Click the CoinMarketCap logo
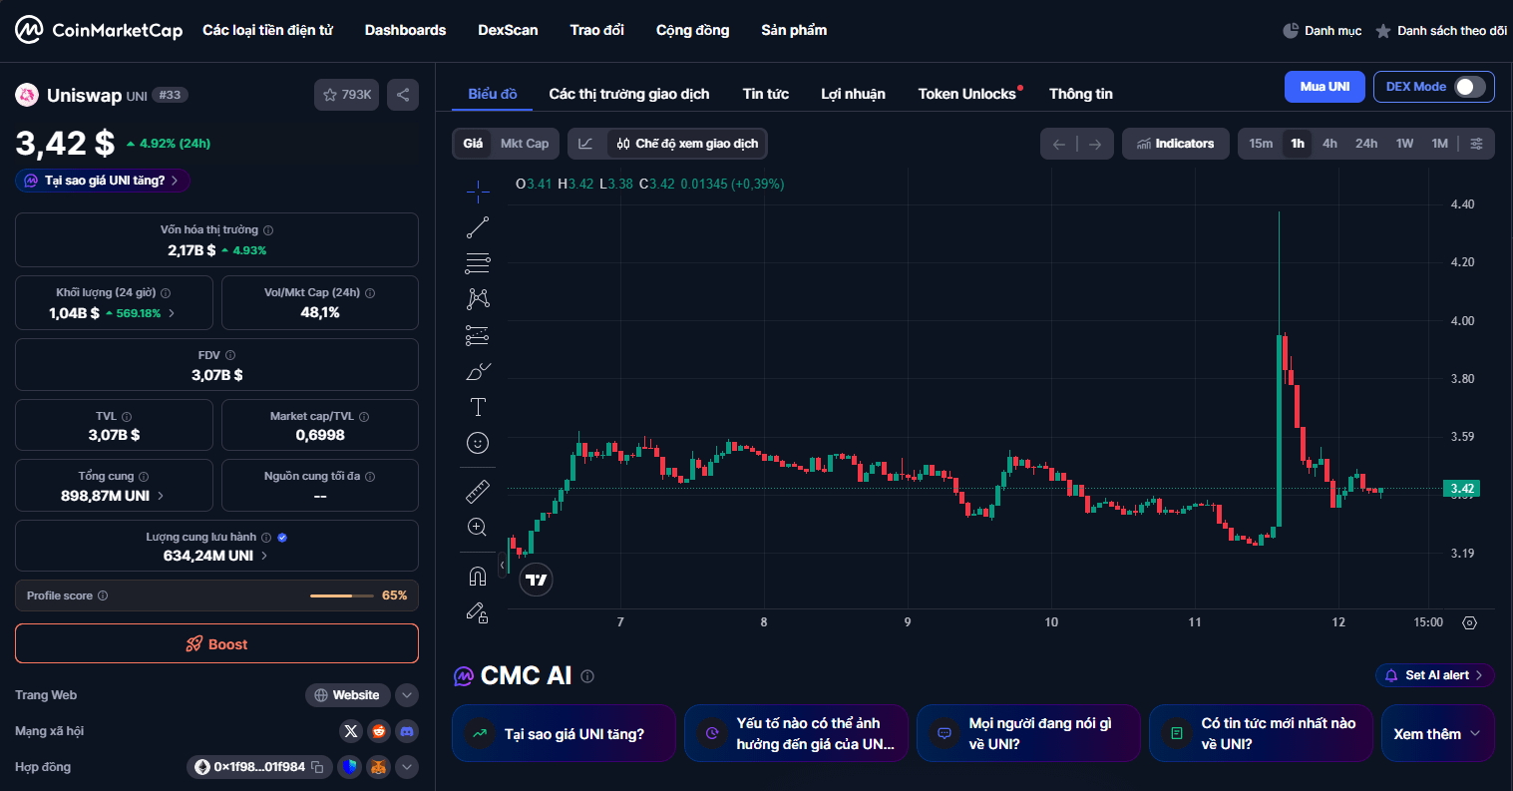1513x791 pixels. [99, 30]
